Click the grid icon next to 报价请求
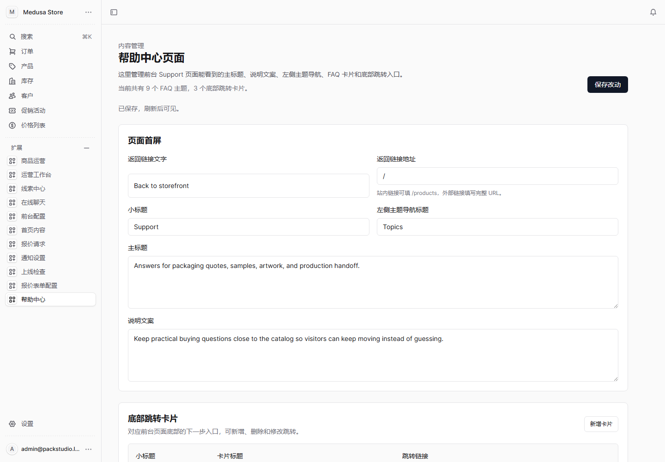The image size is (665, 462). click(x=12, y=244)
